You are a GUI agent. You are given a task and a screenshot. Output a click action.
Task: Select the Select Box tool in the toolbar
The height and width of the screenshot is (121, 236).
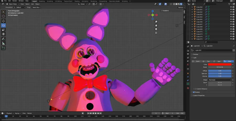(3, 12)
